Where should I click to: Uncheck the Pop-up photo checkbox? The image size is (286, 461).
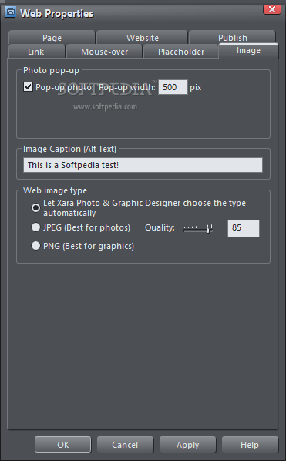coord(28,87)
